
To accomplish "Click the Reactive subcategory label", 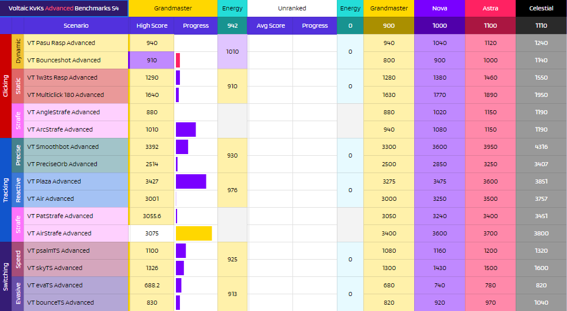I will [18, 190].
